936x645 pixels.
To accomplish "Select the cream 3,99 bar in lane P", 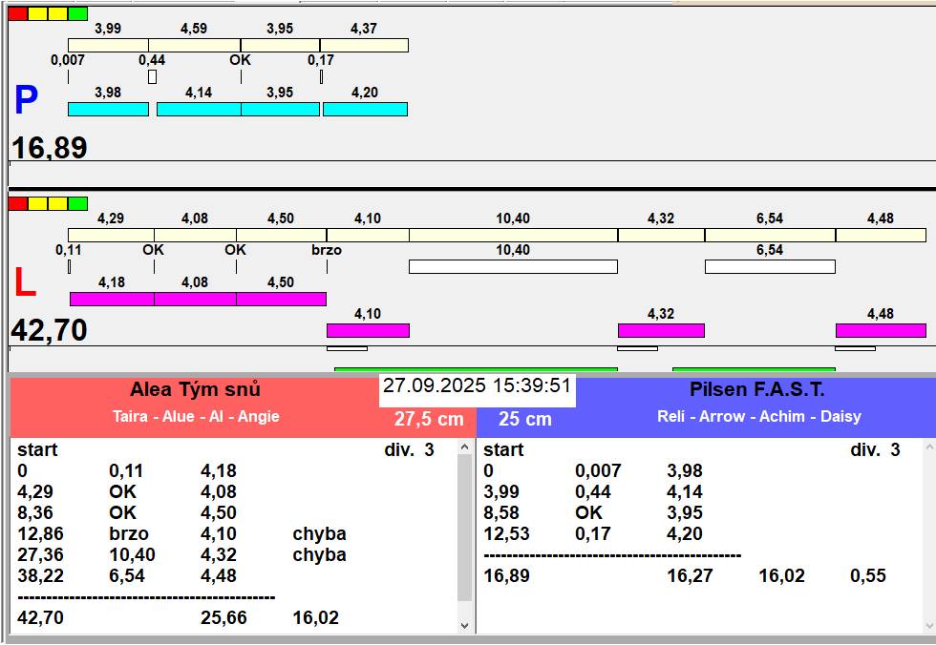I will click(x=108, y=45).
